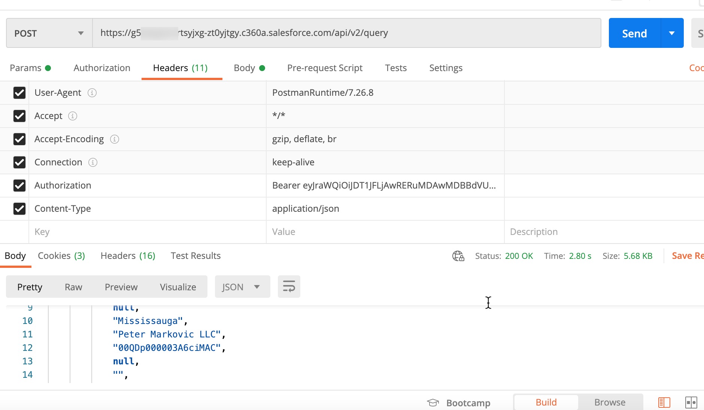The height and width of the screenshot is (410, 704).
Task: Expand the Send button dropdown arrow
Action: (672, 33)
